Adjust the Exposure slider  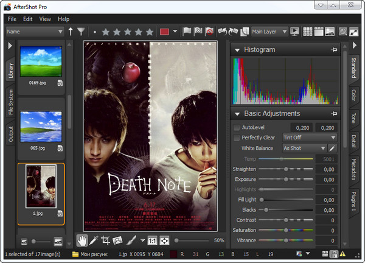(286, 180)
